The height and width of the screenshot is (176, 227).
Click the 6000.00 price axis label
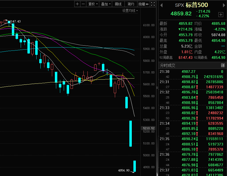[149, 37]
